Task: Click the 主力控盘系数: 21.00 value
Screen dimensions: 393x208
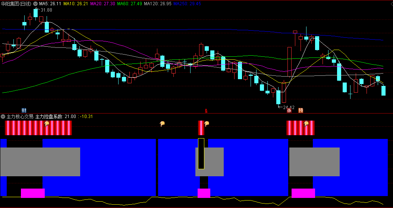Action: pos(56,117)
